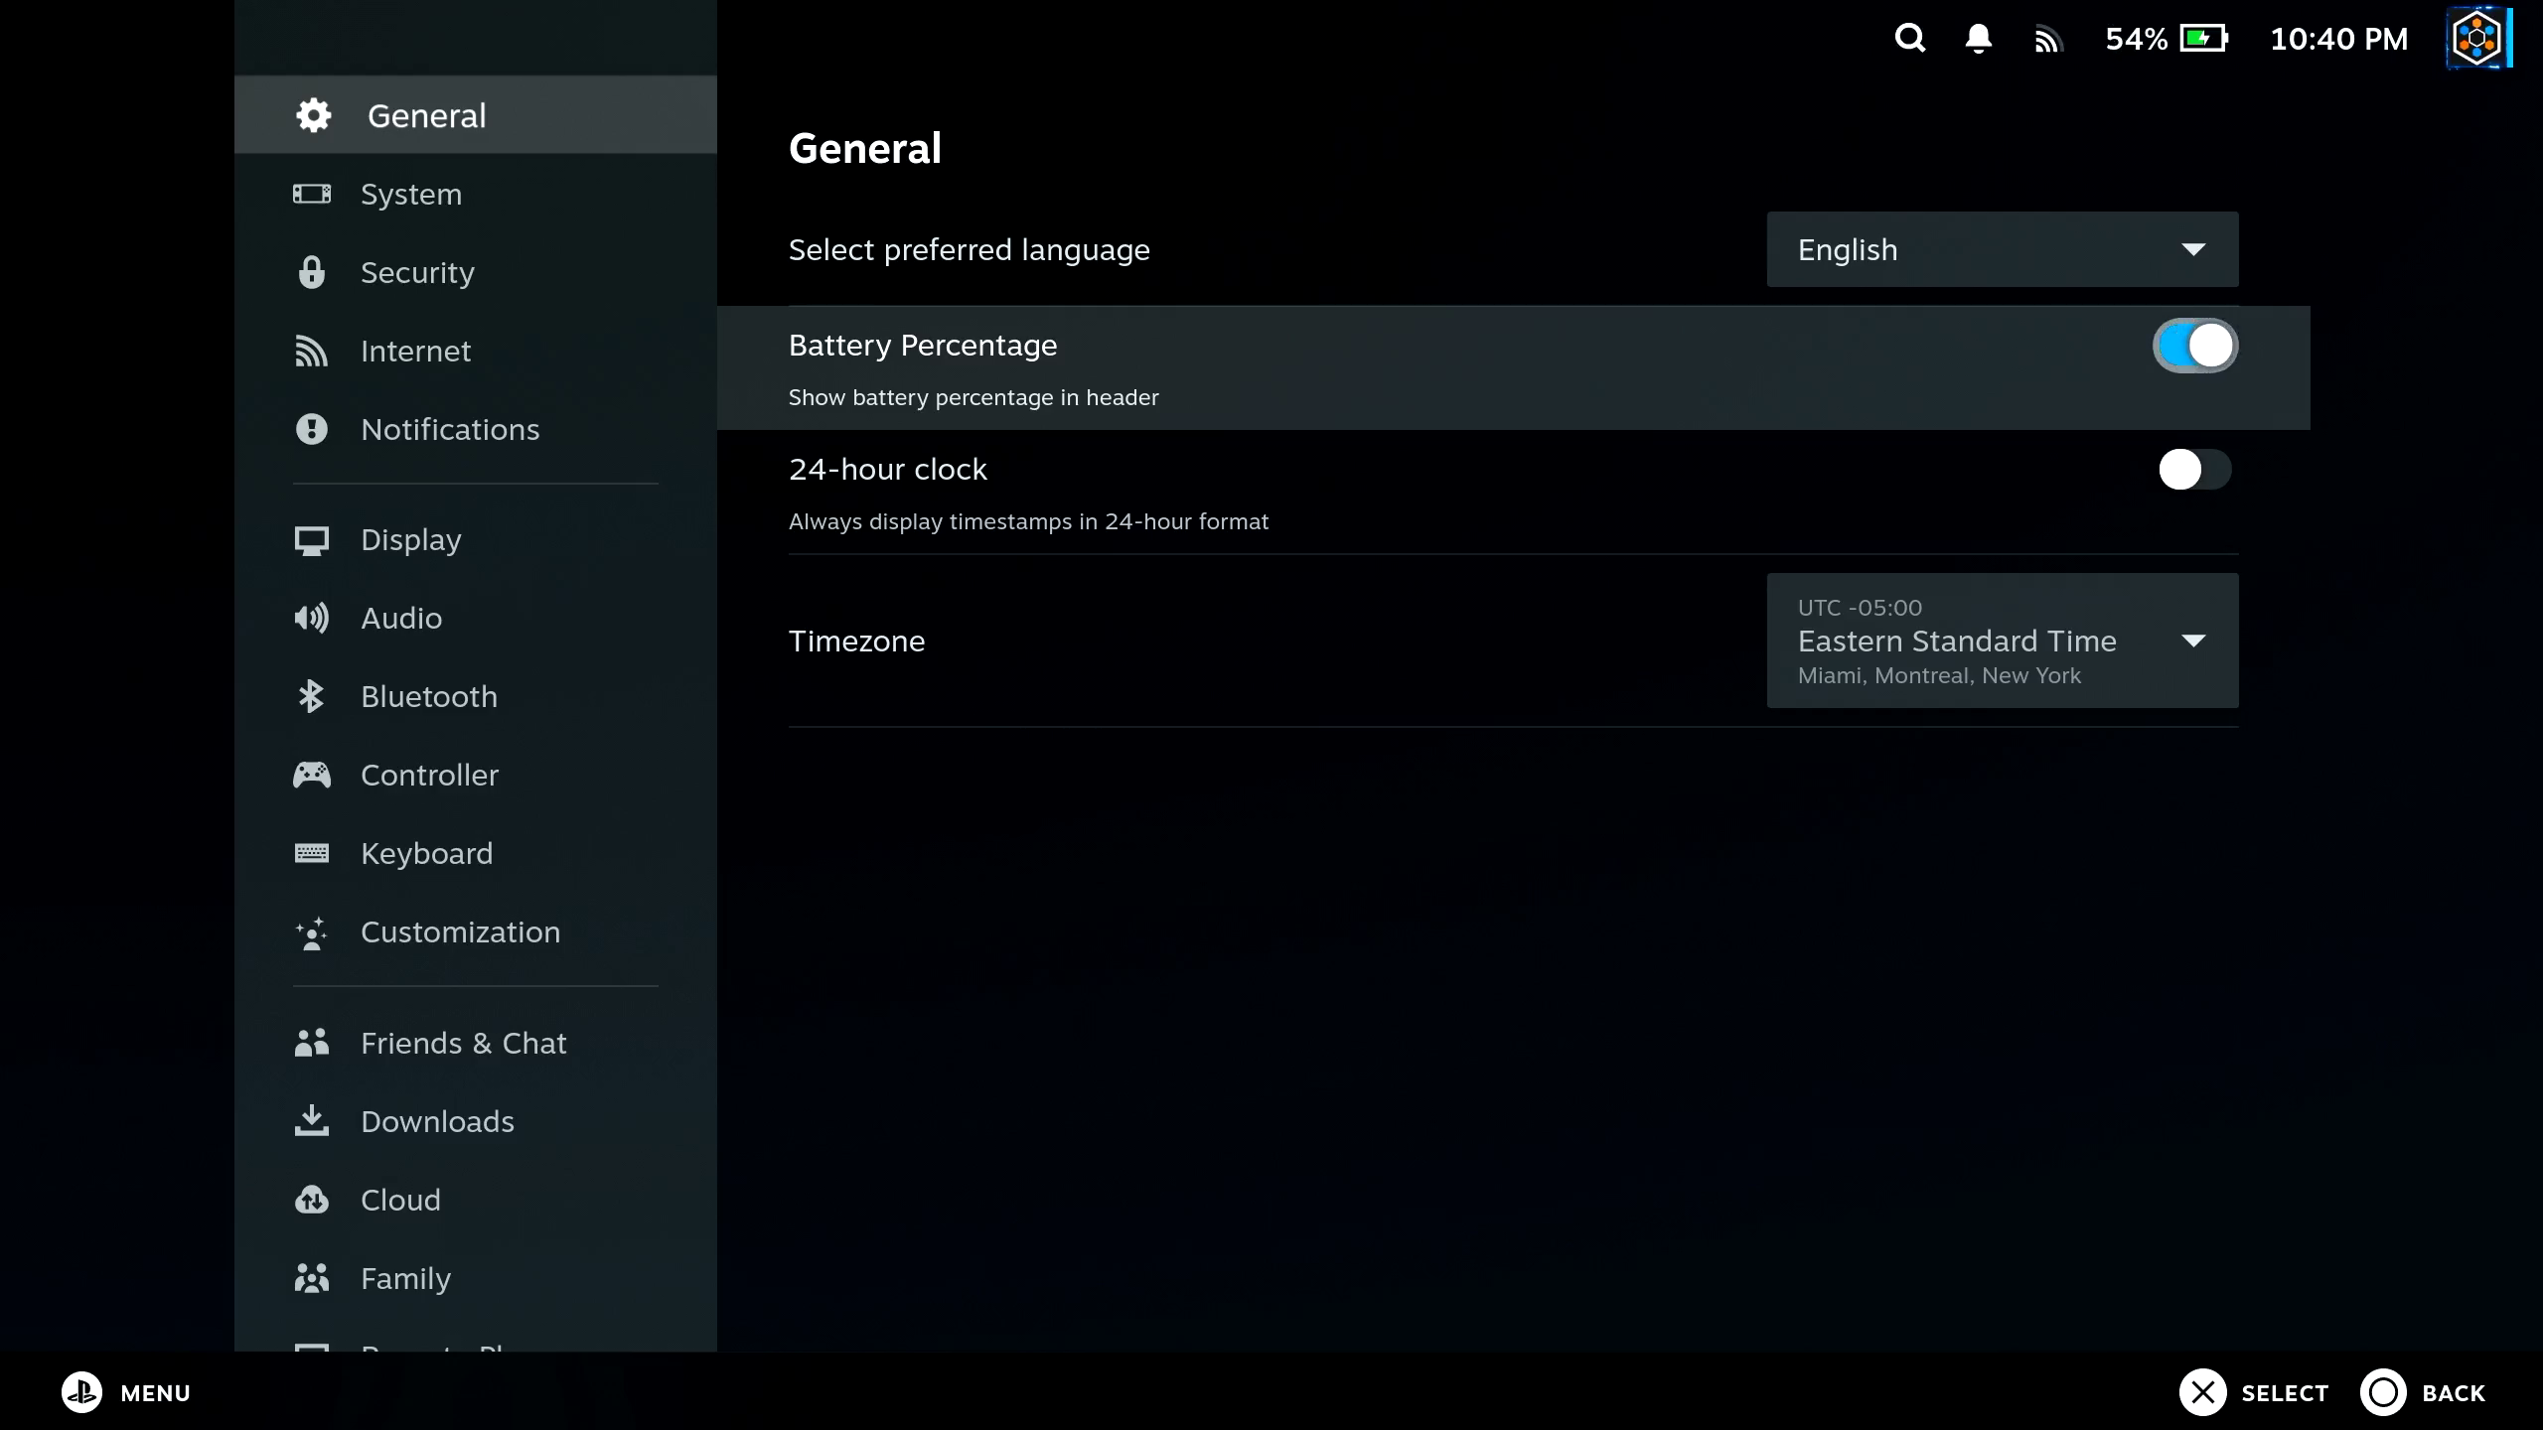Click the Cloud icon in sidebar
Image resolution: width=2543 pixels, height=1430 pixels.
(x=311, y=1200)
